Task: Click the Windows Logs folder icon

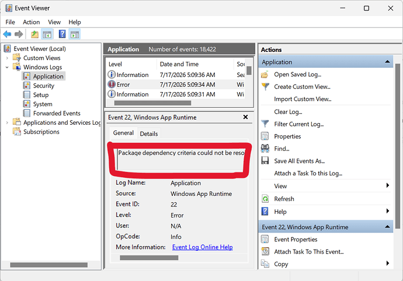Action: tap(17, 66)
